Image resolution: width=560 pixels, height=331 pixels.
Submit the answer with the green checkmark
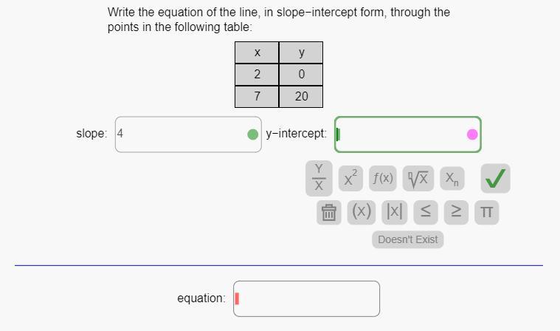pyautogui.click(x=494, y=177)
